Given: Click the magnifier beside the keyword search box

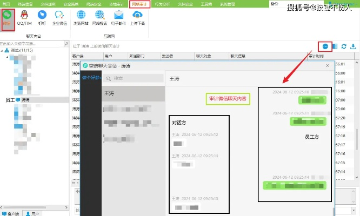Looking at the screenshot, I should [66, 44].
